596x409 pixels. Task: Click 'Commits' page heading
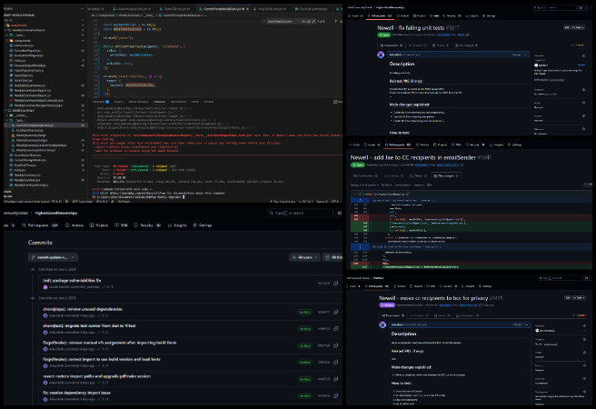[x=40, y=243]
